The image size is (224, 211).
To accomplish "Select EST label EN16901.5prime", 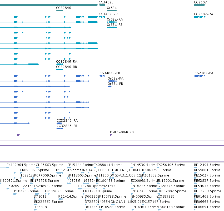I will [171, 181].
